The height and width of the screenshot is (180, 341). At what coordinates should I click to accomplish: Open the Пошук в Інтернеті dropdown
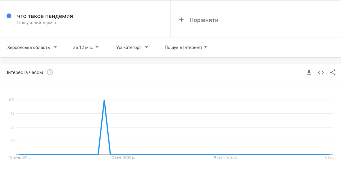[186, 47]
